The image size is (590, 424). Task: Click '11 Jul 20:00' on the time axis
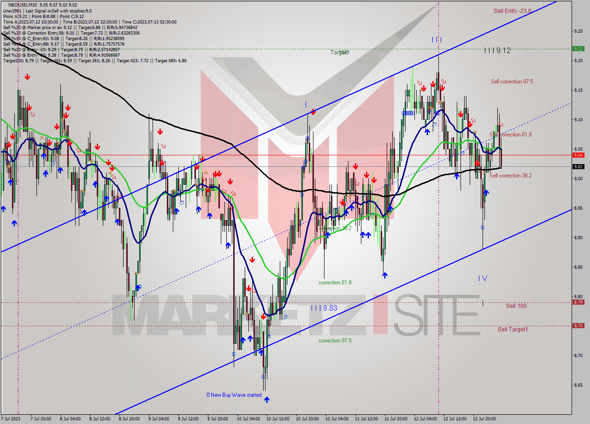pos(396,419)
